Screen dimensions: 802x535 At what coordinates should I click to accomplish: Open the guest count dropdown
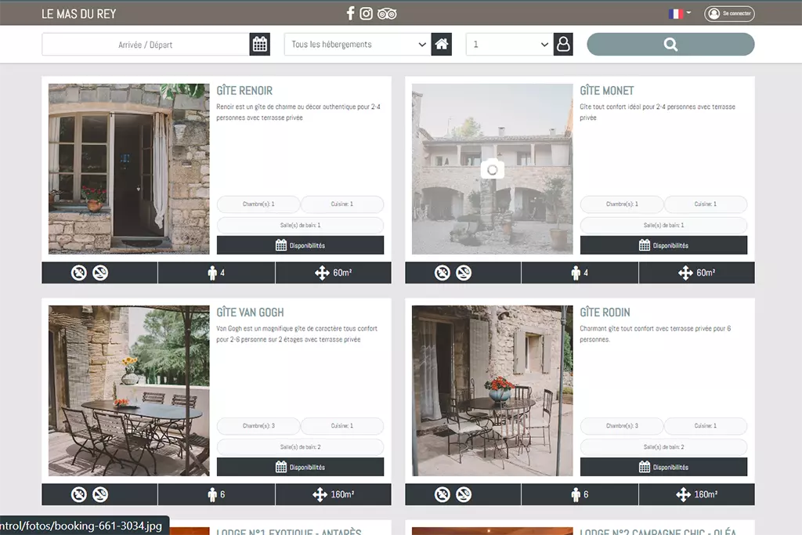(x=509, y=45)
